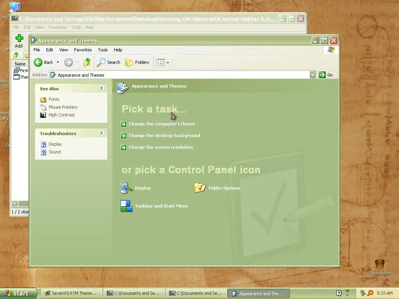Collapse the See Also panel
The image size is (399, 299).
[x=101, y=88]
